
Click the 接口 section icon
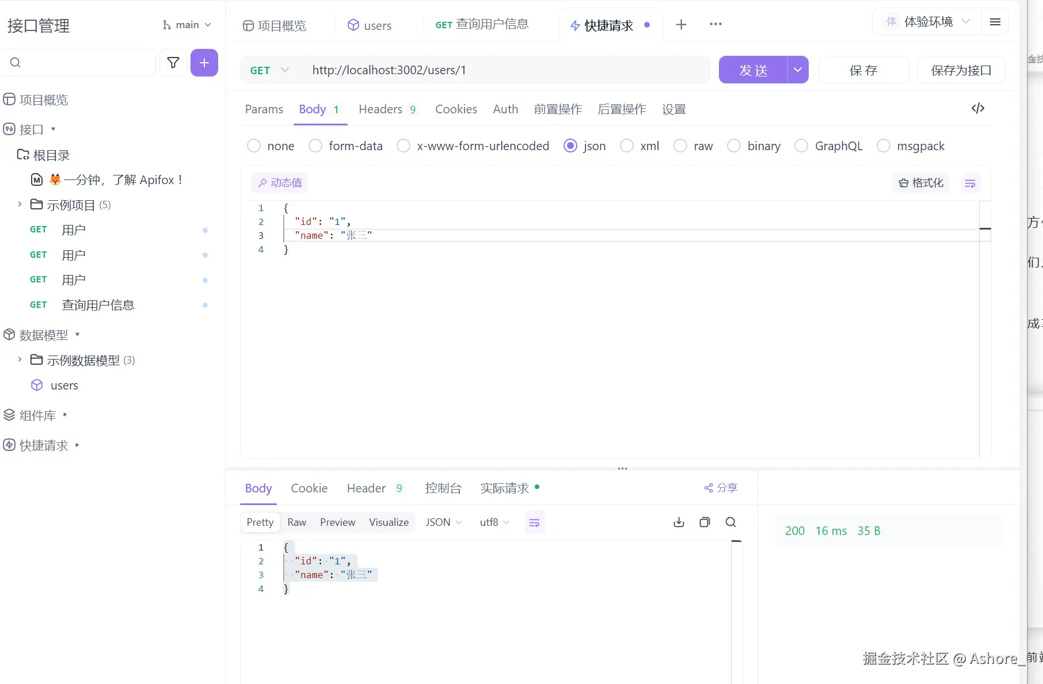tap(9, 129)
